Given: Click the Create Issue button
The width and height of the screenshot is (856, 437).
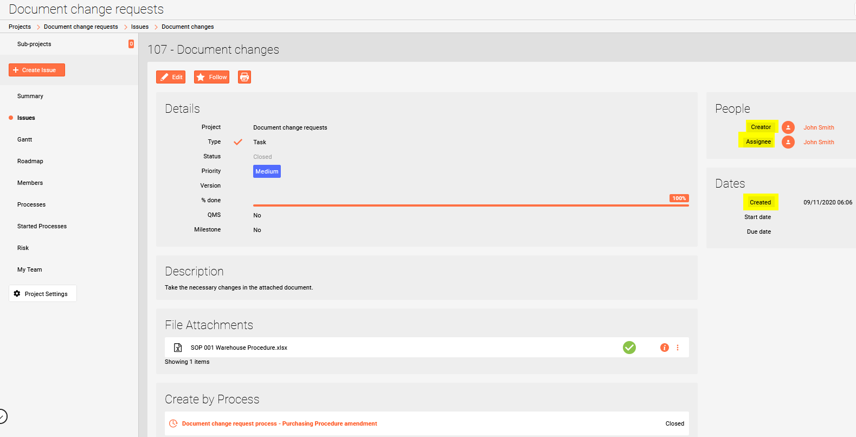Looking at the screenshot, I should point(37,70).
